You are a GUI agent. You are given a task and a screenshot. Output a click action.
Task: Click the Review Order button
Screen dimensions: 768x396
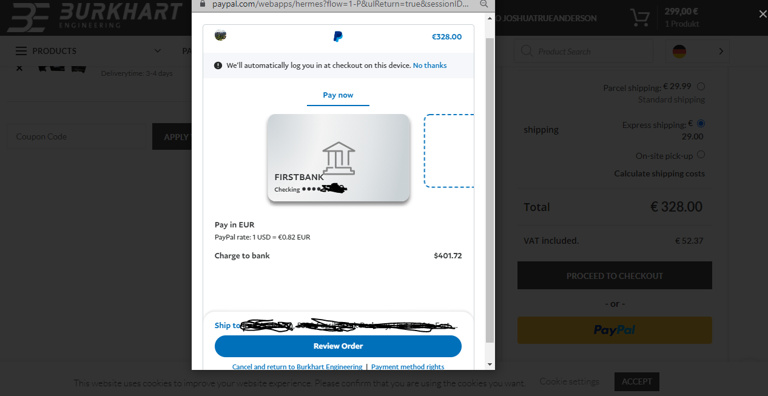[338, 346]
